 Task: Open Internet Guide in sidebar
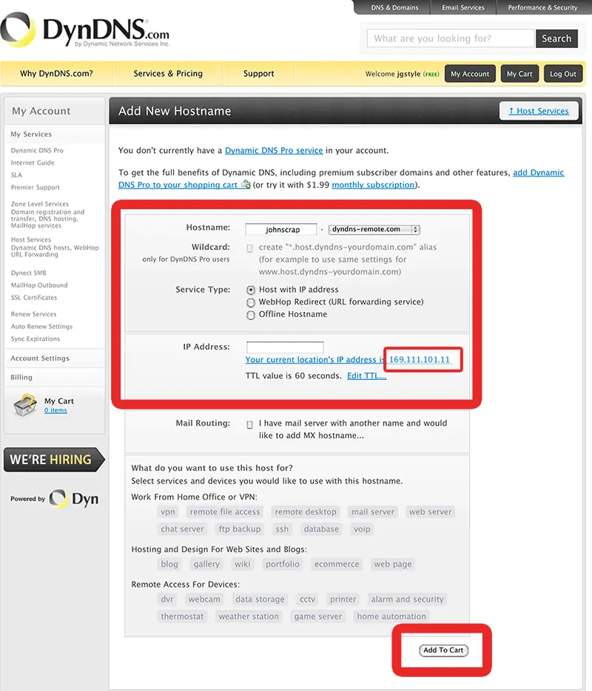click(x=33, y=163)
